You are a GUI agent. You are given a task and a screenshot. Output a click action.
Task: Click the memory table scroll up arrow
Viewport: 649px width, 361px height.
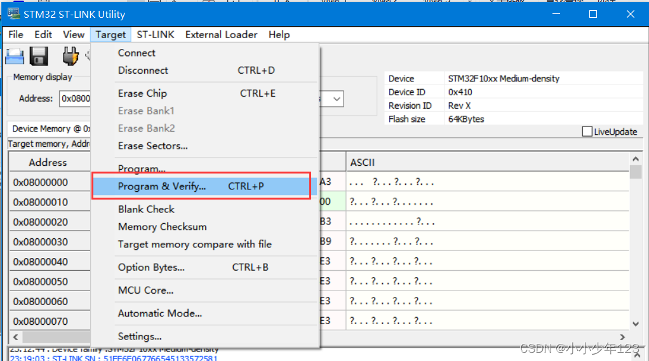pyautogui.click(x=636, y=159)
